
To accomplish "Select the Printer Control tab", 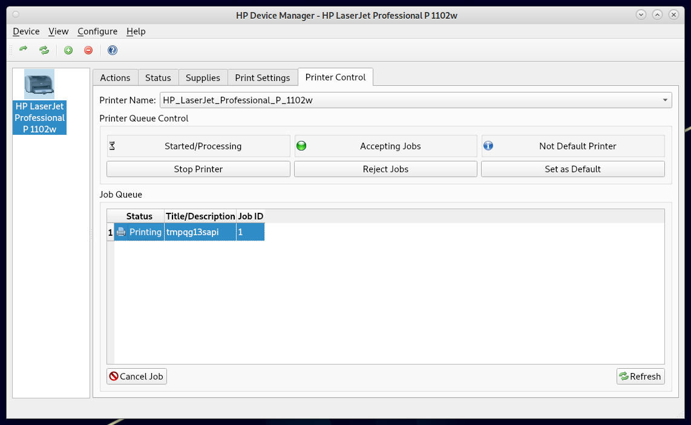I will coord(335,77).
